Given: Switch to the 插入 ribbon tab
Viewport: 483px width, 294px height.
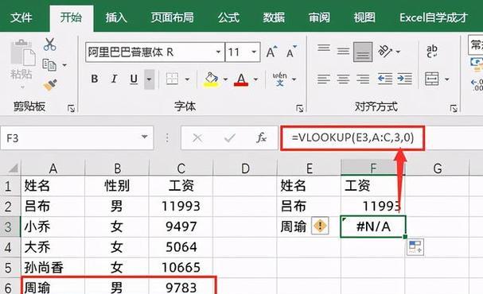Looking at the screenshot, I should (116, 17).
